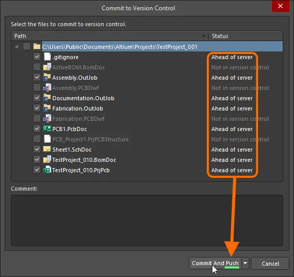Select the Sheet1.SchDoc schematic icon
Screen dimensions: 294x277
(47, 150)
